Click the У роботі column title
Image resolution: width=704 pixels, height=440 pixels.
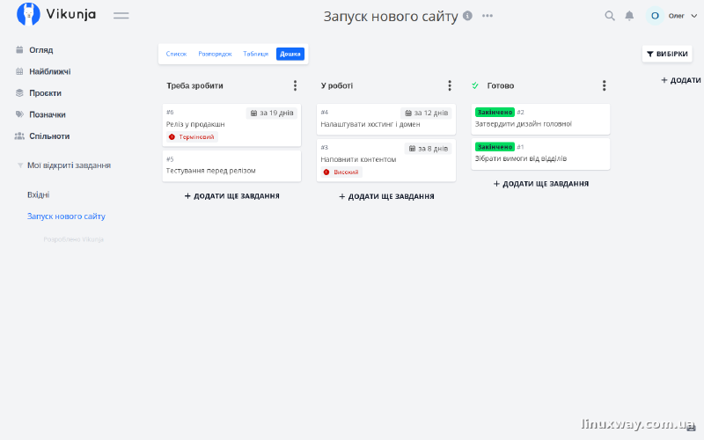tap(337, 85)
